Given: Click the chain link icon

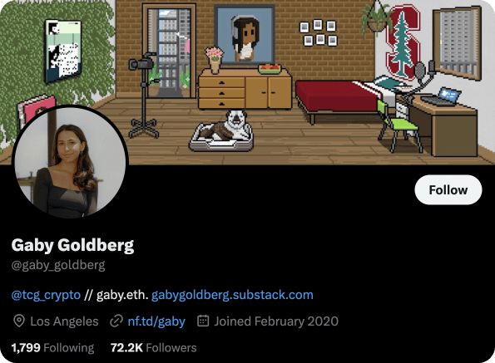Looking at the screenshot, I should pos(116,321).
